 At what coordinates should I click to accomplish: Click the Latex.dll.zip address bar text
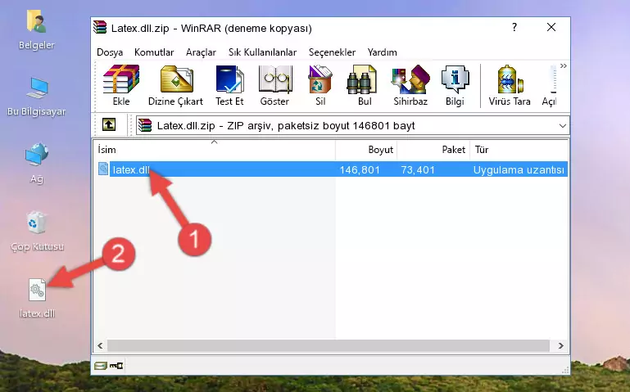point(286,125)
